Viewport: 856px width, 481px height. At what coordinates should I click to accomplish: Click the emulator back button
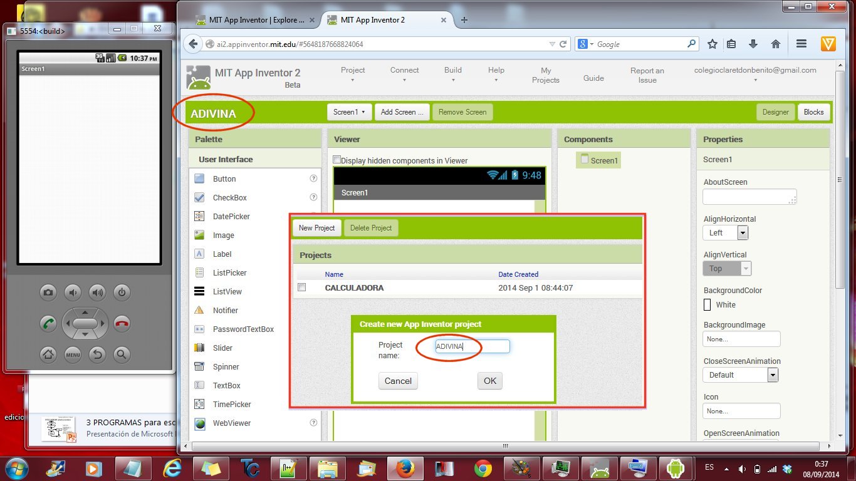97,354
